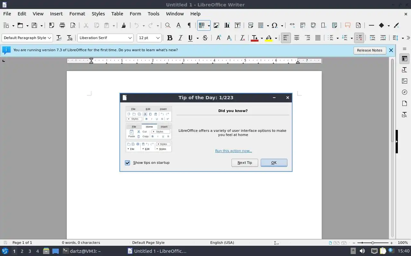This screenshot has height=256, width=411.
Task: Open Underline style dropdown arrow
Action: pos(197,38)
